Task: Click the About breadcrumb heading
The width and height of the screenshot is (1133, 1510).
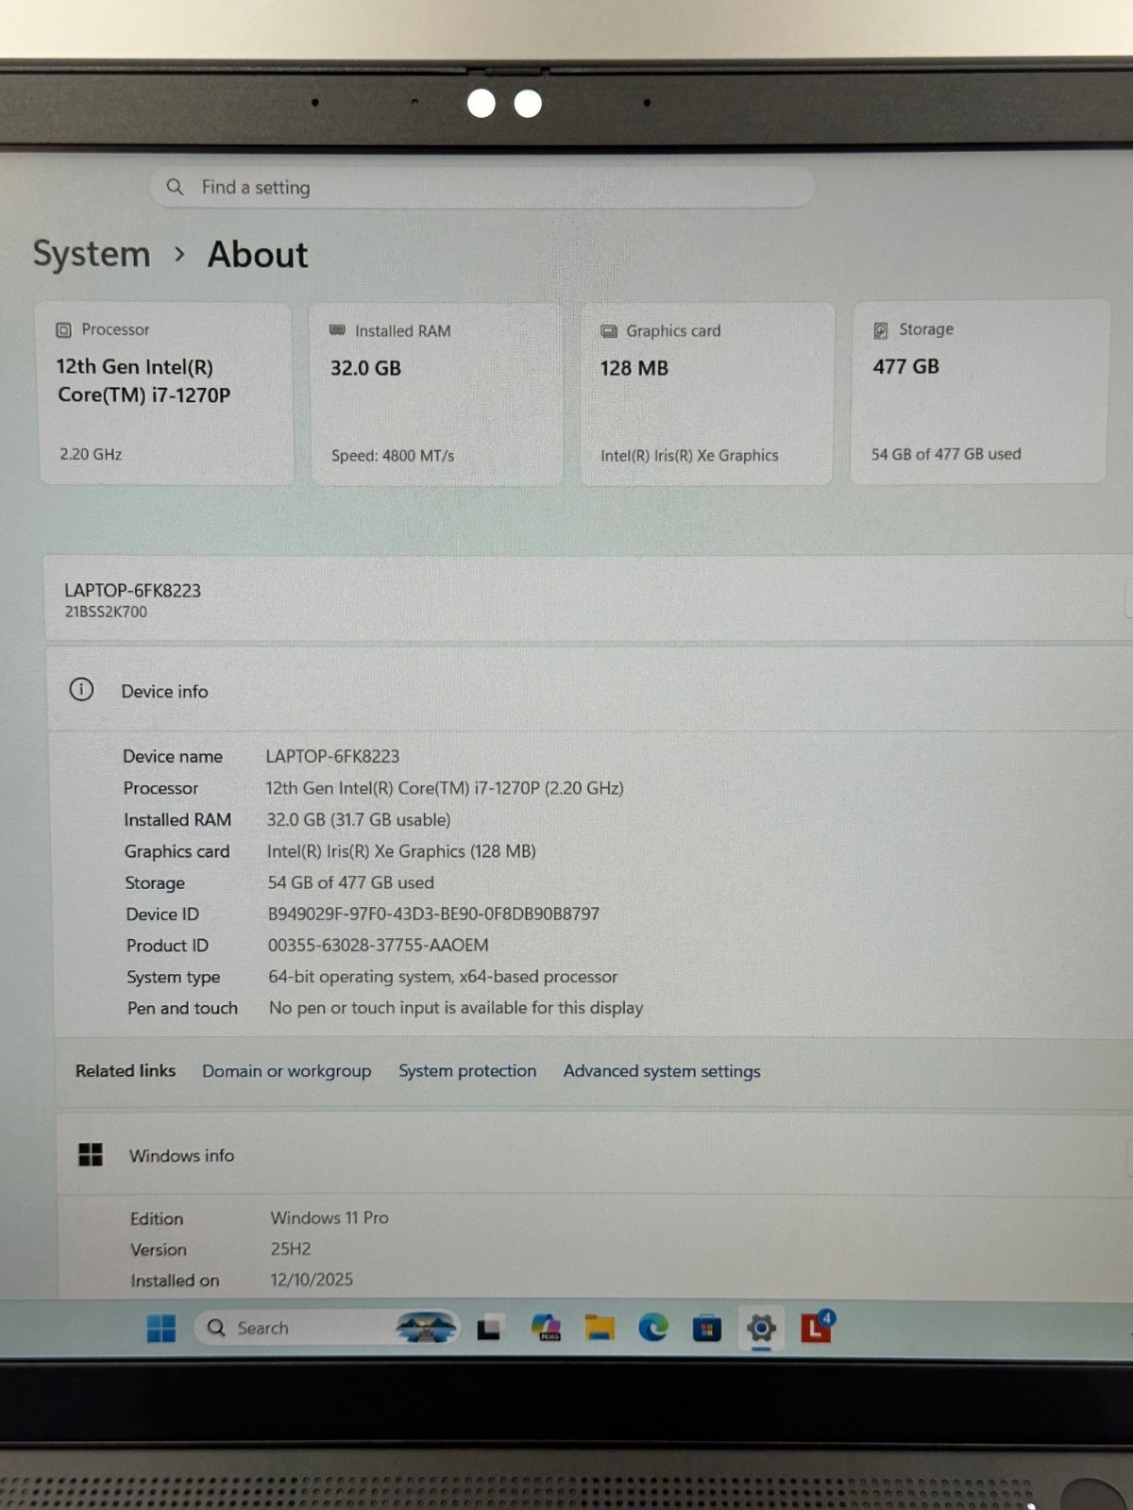Action: pos(258,255)
